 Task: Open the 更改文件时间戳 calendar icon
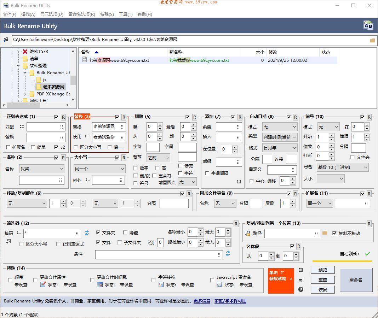coord(100,284)
